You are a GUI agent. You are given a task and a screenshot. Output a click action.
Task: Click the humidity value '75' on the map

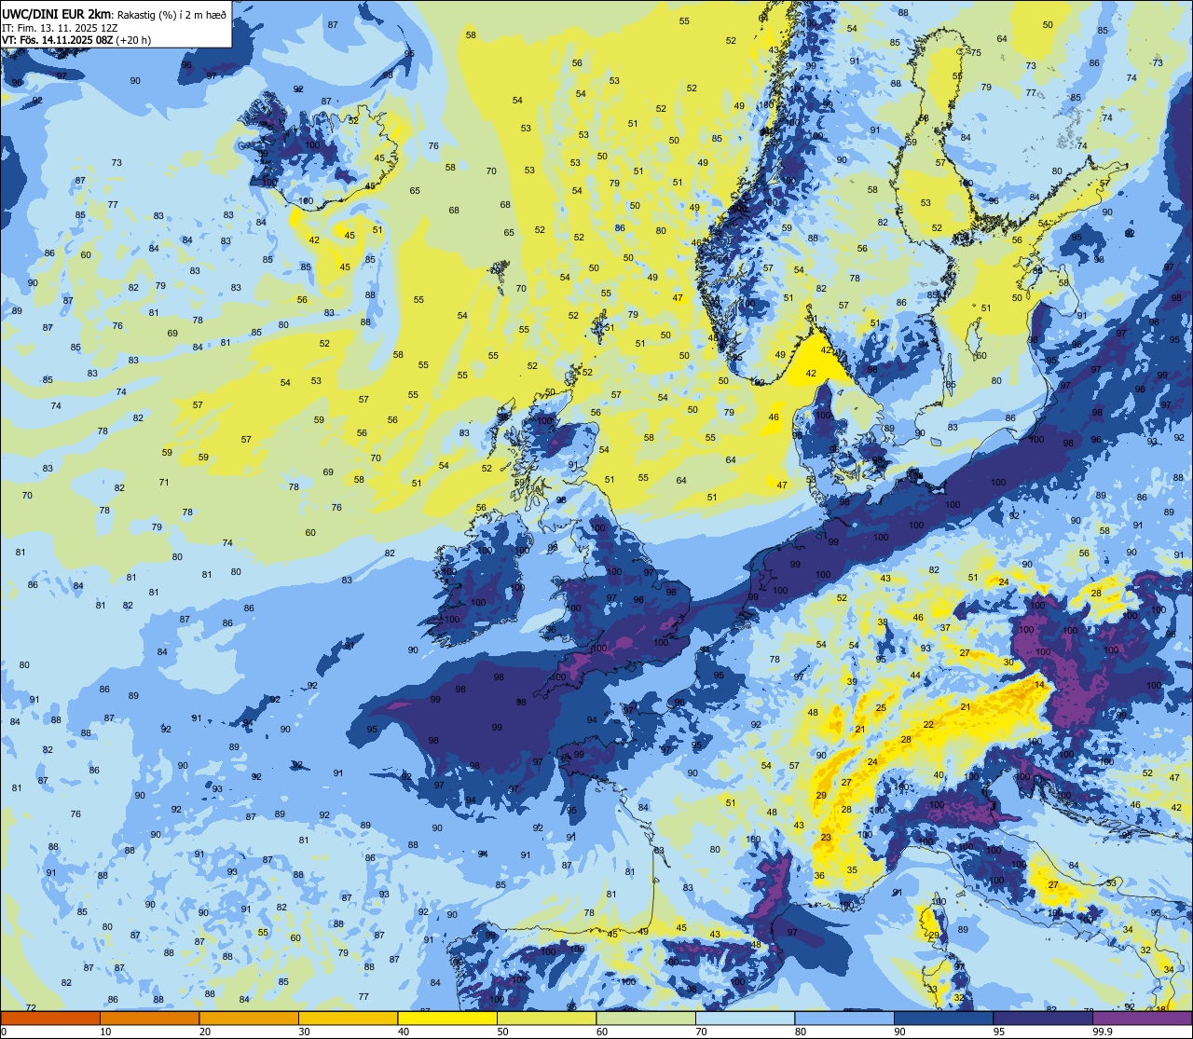pyautogui.click(x=976, y=53)
